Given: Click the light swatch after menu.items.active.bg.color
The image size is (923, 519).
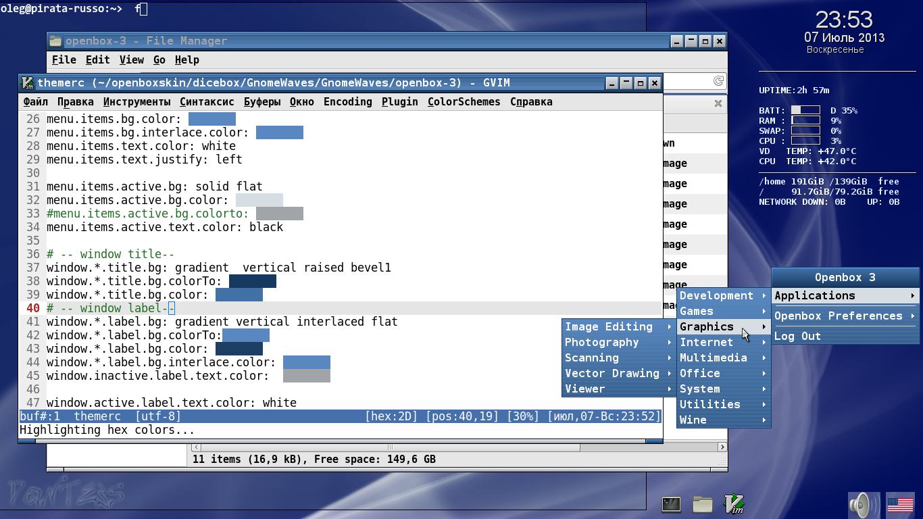Looking at the screenshot, I should [259, 200].
